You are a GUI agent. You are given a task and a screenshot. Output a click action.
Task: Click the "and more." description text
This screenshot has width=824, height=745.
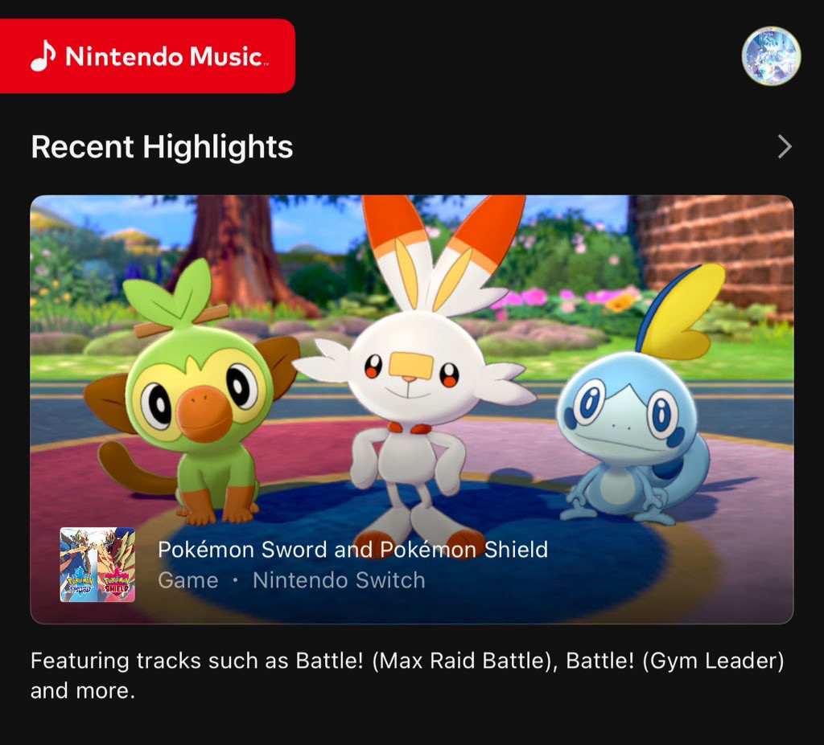(83, 691)
